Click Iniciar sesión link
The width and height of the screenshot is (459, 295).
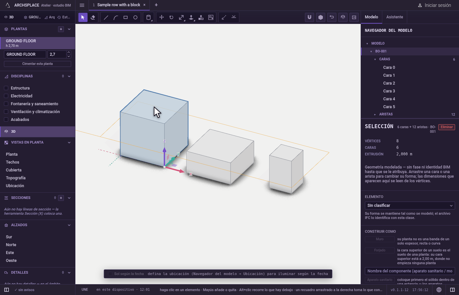435,5
